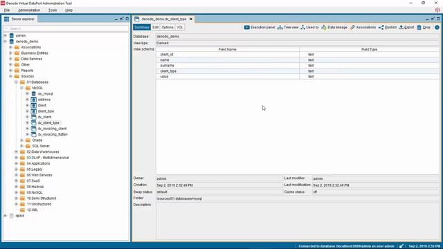
Task: Close the dv_client_type tab
Action: pyautogui.click(x=191, y=19)
